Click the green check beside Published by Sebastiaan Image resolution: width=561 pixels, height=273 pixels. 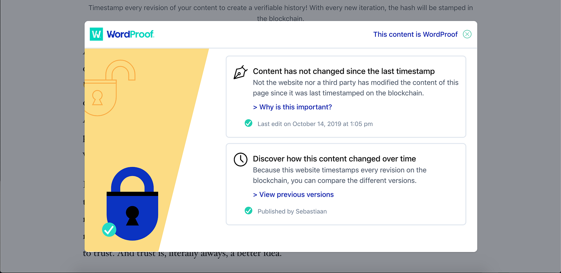pyautogui.click(x=249, y=211)
